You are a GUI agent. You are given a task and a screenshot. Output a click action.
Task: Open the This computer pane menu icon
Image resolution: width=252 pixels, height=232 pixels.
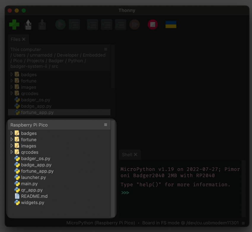[106, 49]
